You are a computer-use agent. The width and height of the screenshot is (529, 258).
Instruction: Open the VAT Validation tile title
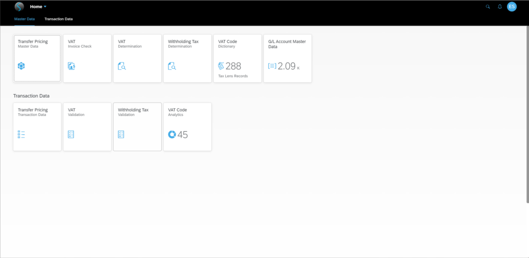[71, 110]
